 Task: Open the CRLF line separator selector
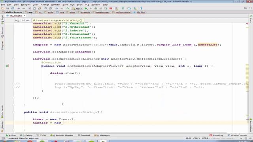(x=196, y=138)
